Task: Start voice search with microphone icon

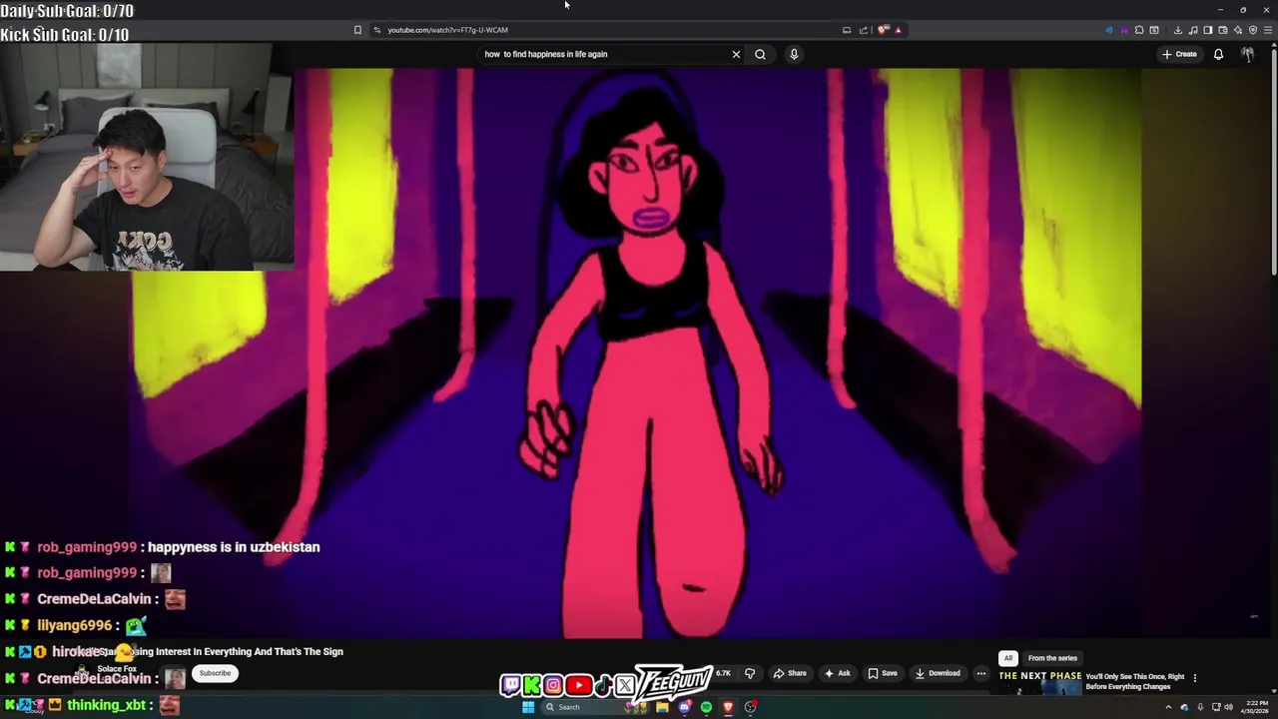Action: 794,54
